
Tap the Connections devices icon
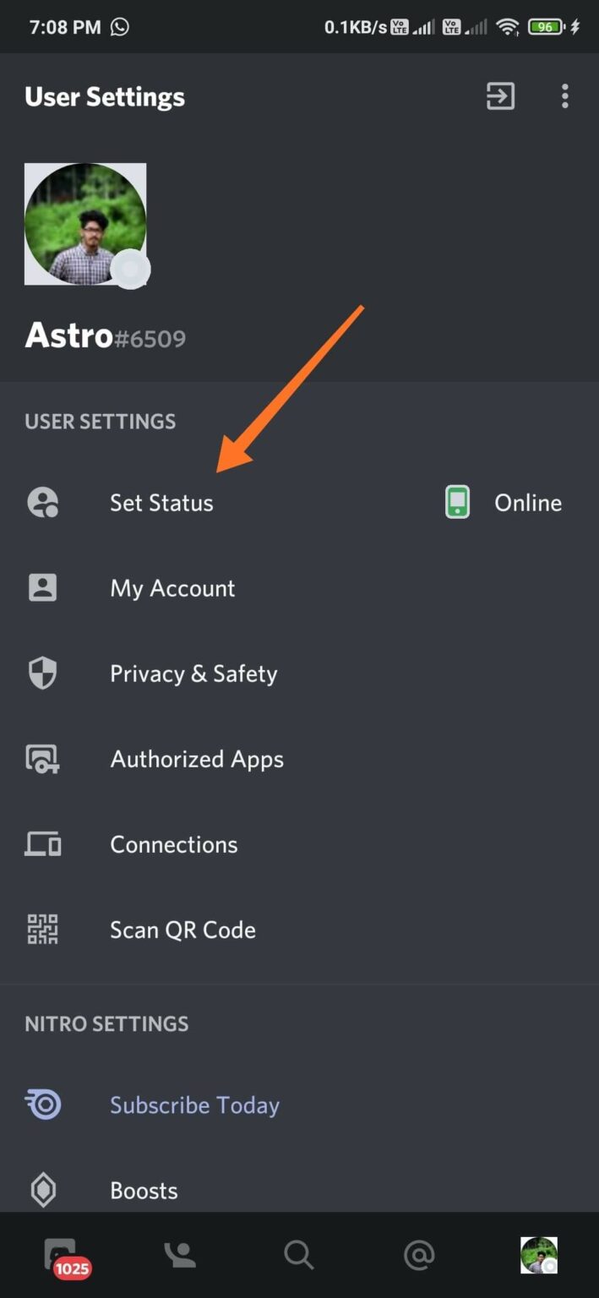pos(43,843)
